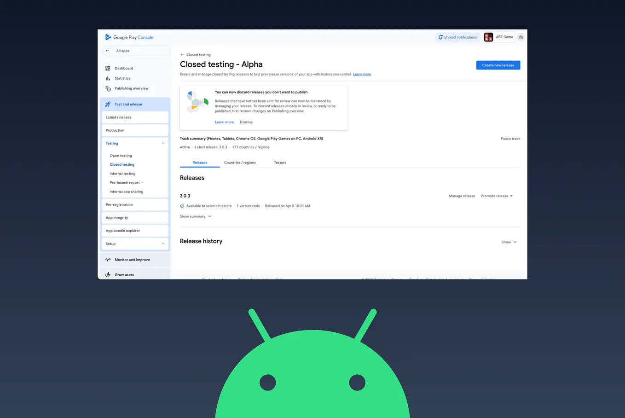Click Pause track
Screen dimensions: 625x418
[x=510, y=139]
